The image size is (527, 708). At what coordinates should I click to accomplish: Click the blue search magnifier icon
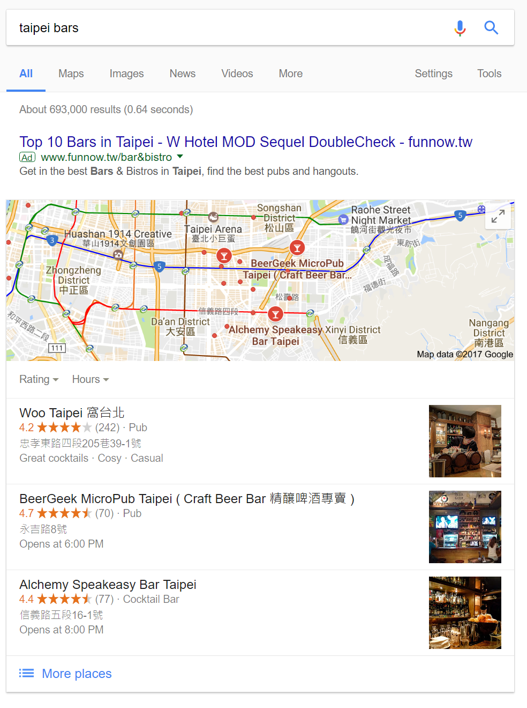click(x=491, y=27)
